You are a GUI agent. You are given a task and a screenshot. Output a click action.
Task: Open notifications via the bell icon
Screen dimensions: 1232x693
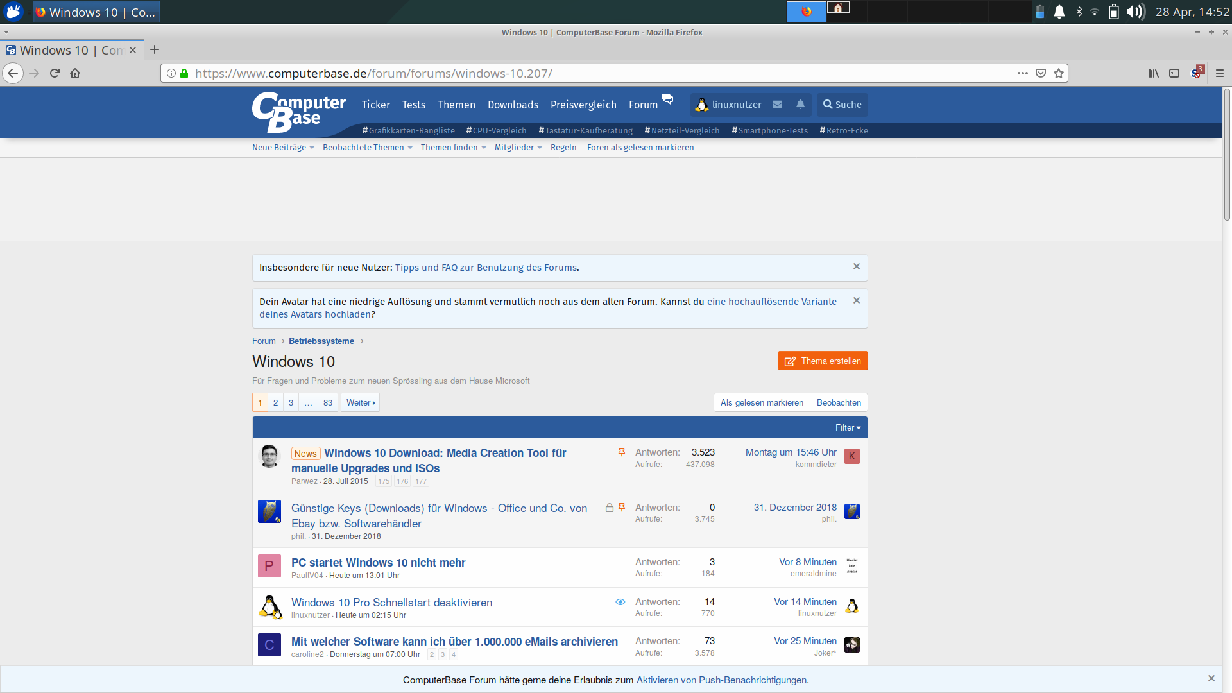(x=800, y=104)
